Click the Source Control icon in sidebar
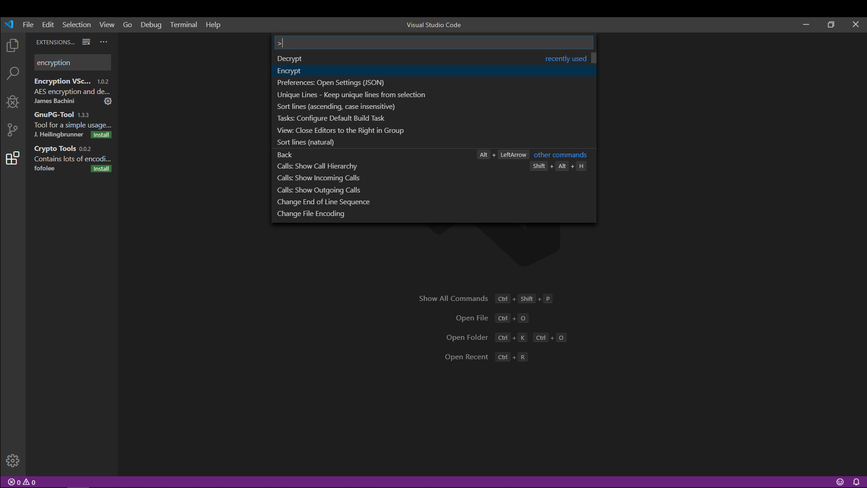The width and height of the screenshot is (867, 488). coord(13,129)
